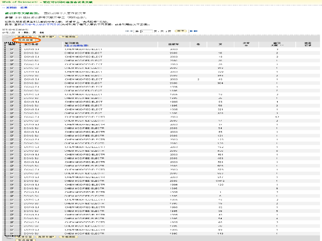Uncheck the first DONG SJ row checkbox
This screenshot has height=241, width=322.
click(x=12, y=49)
